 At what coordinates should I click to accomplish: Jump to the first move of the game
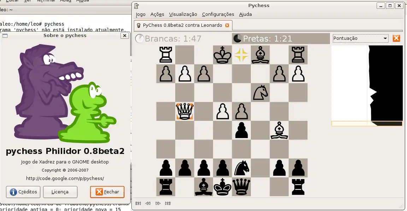pyautogui.click(x=138, y=203)
